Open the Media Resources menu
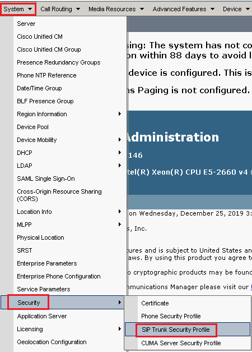The height and width of the screenshot is (352, 252). (x=116, y=9)
